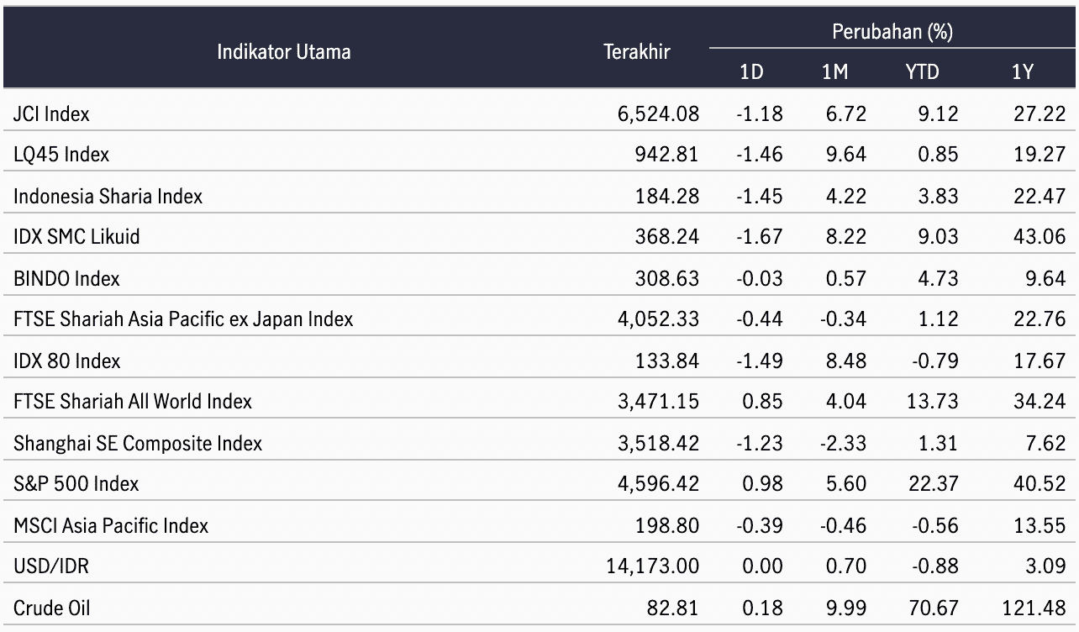
Task: Click S&P 500 1Y change 40.52
Action: tap(1040, 484)
